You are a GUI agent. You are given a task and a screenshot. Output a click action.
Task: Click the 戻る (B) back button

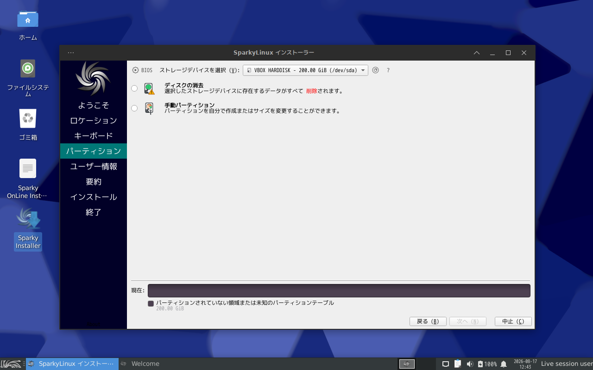point(428,321)
